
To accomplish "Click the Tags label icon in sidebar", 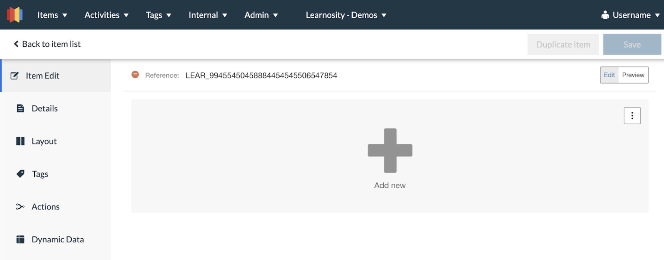I will point(21,174).
